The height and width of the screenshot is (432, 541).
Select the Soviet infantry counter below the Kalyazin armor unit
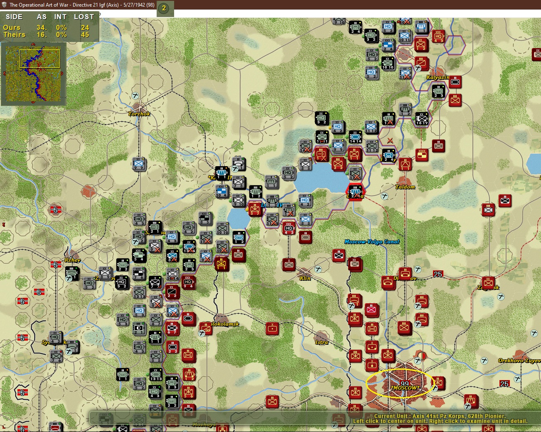(455, 100)
